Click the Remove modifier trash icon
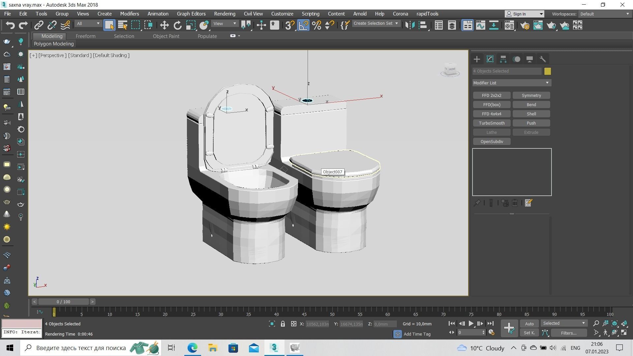This screenshot has height=356, width=633. click(x=515, y=203)
